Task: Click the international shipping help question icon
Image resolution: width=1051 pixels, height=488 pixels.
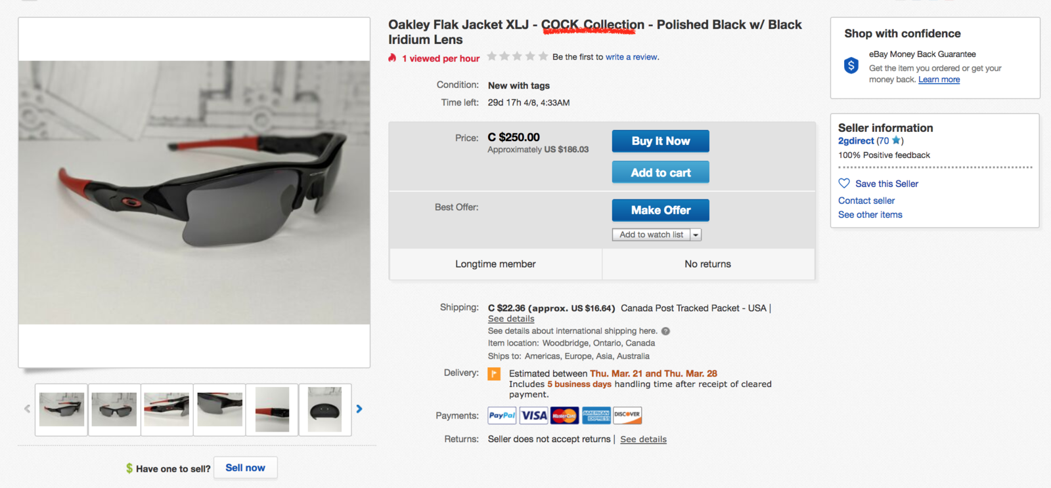Action: click(665, 331)
